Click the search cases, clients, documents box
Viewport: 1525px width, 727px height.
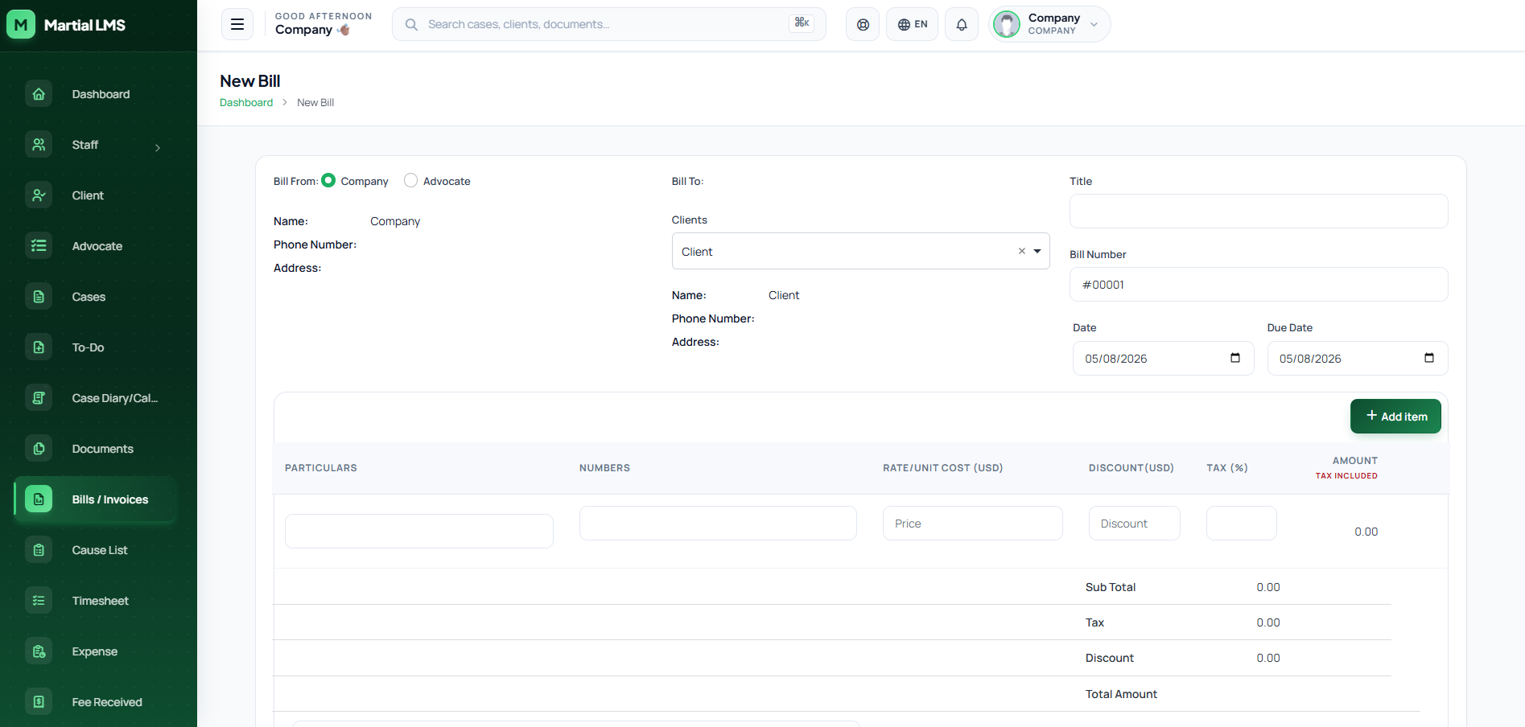(609, 24)
